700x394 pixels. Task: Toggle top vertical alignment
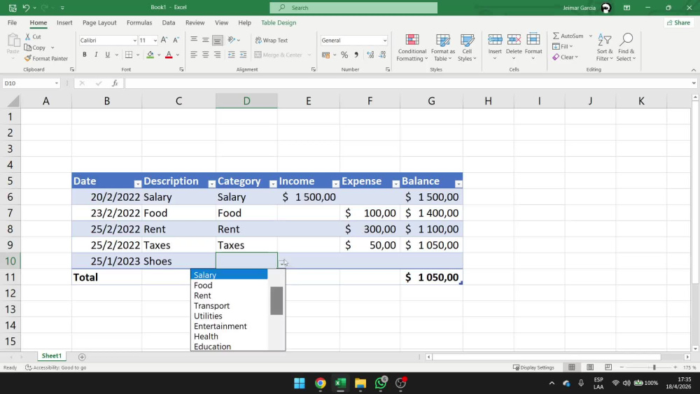pos(194,40)
